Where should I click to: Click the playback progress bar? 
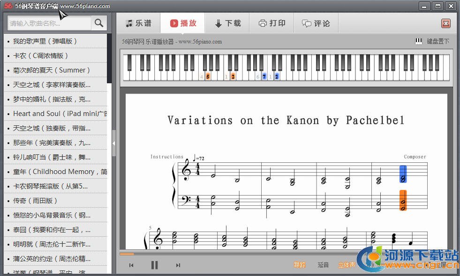281,254
